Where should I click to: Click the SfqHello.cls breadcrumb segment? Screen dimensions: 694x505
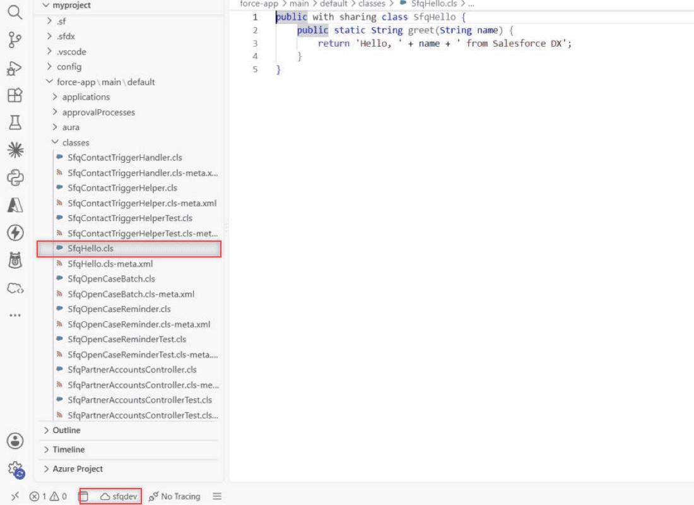click(x=428, y=4)
